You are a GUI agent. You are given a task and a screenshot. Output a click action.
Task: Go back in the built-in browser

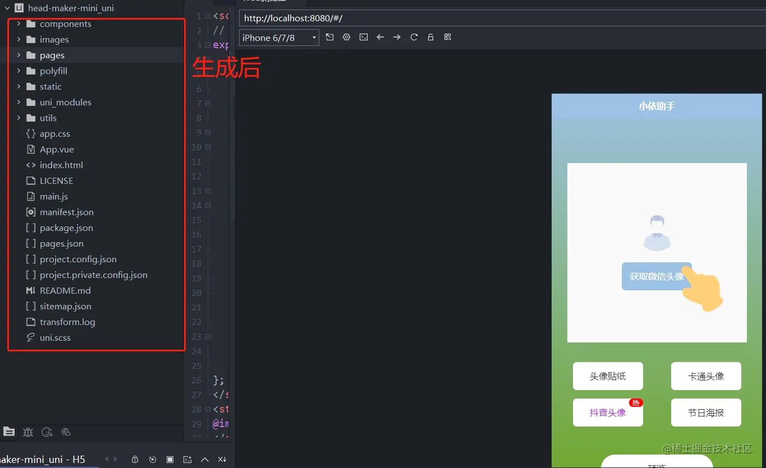380,37
